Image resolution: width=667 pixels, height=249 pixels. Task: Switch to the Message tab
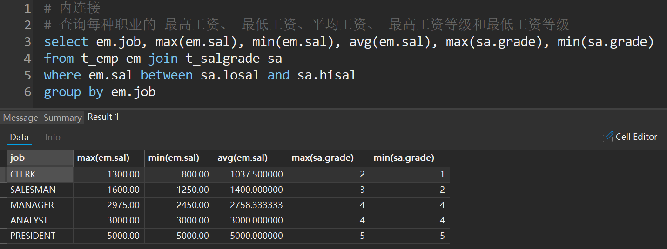pos(20,118)
